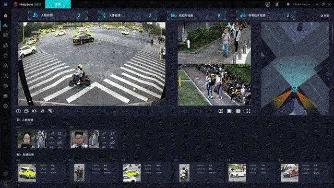Select the highlighted cyan top tab
This screenshot has width=334, height=188.
58,4
